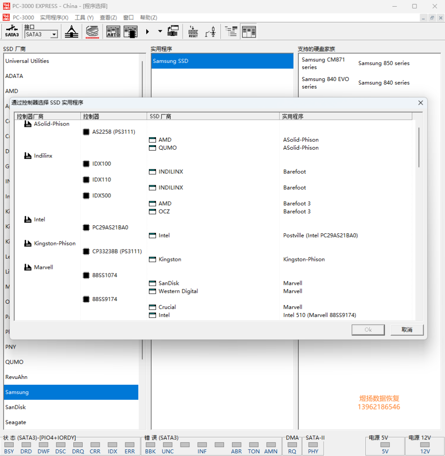Click the Ok button in the dialog
The image size is (445, 456).
[x=368, y=330]
